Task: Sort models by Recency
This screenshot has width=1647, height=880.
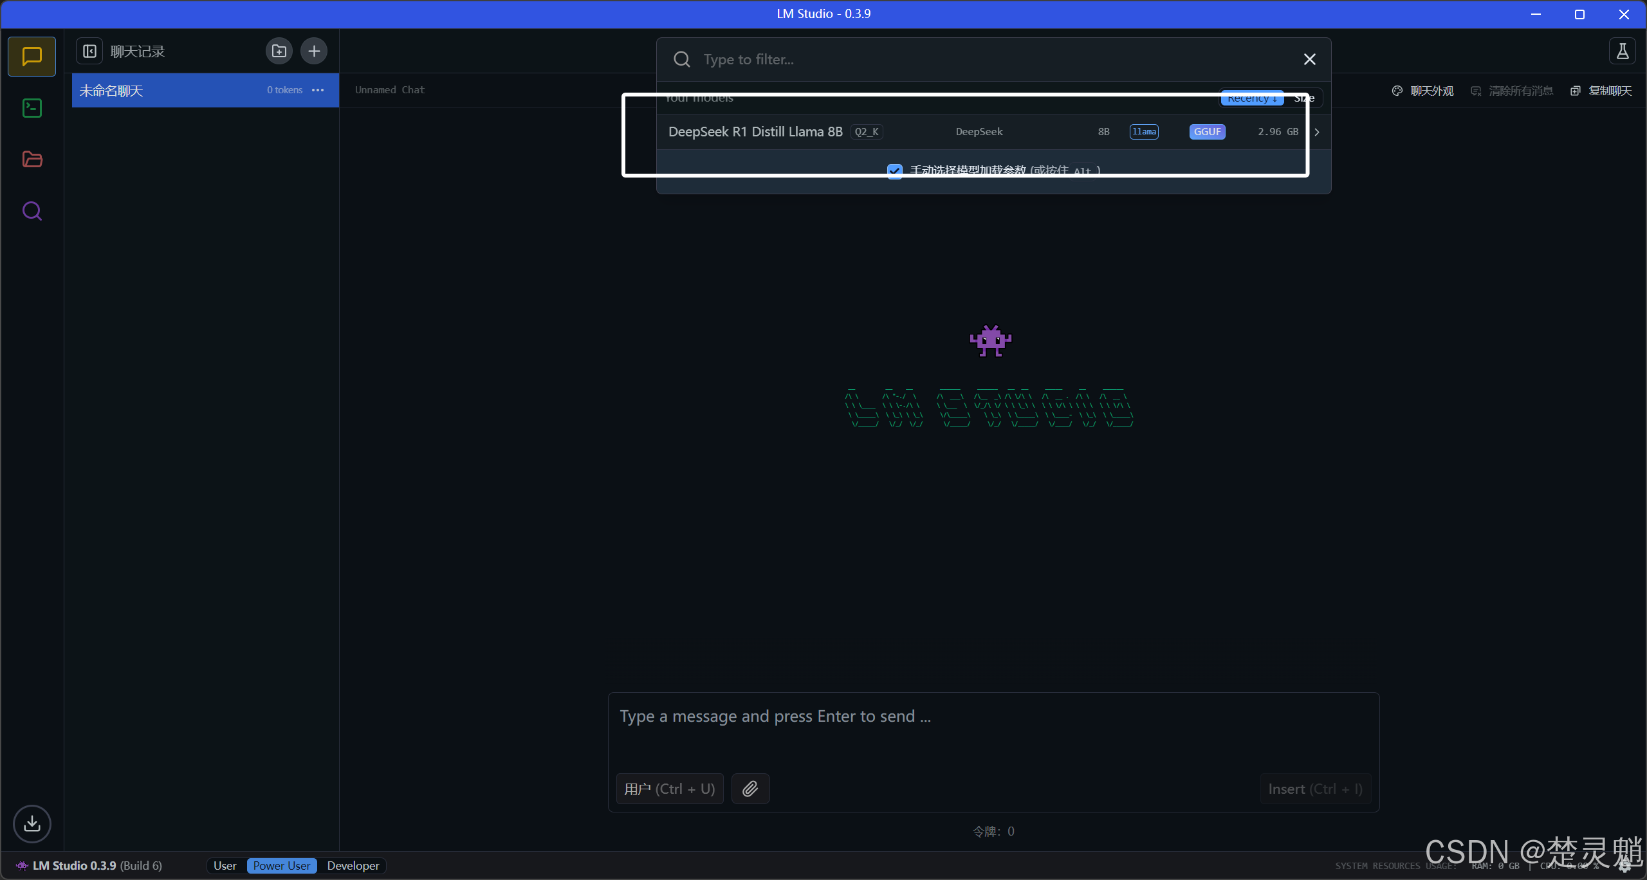Action: click(x=1251, y=98)
